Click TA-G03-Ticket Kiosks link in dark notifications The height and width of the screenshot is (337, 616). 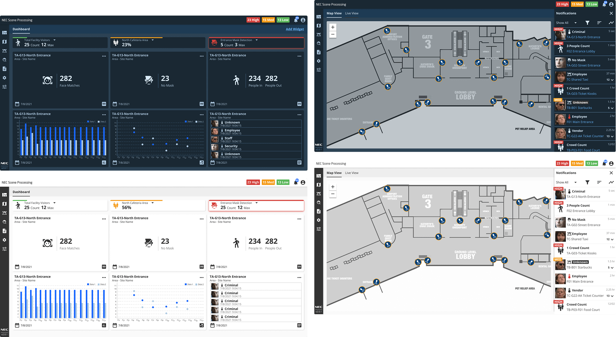point(581,94)
